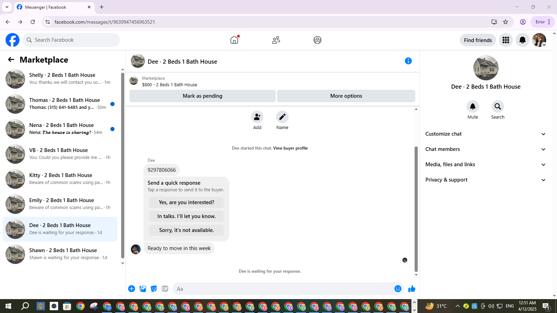Send quick response 'In talks. I'll let you know.'
This screenshot has width=557, height=313.
186,216
